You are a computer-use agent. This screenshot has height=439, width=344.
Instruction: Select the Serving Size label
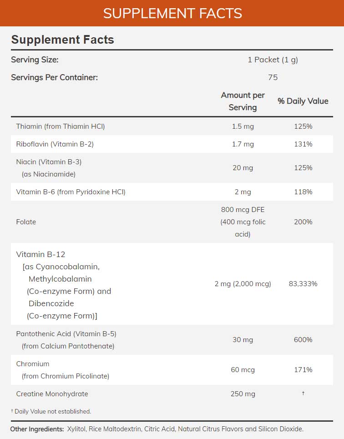(35, 60)
